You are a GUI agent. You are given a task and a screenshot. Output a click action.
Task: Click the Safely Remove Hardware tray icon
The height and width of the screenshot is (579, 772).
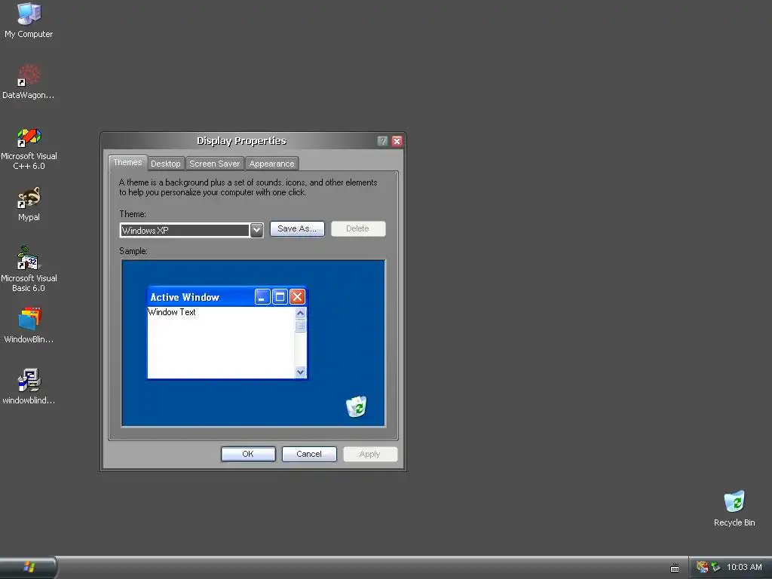[715, 567]
